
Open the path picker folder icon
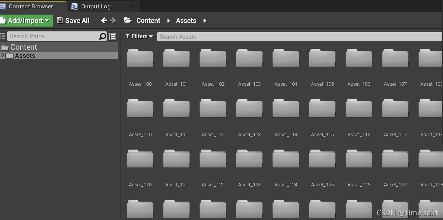pyautogui.click(x=128, y=20)
